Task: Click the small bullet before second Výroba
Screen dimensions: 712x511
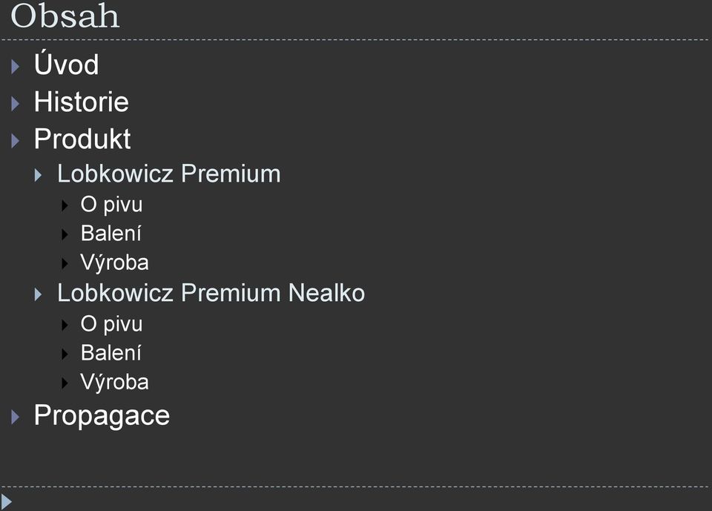Action: (65, 383)
